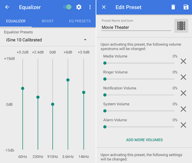The image size is (192, 163).
Task: Switch to the BOOST tab
Action: pyautogui.click(x=48, y=21)
